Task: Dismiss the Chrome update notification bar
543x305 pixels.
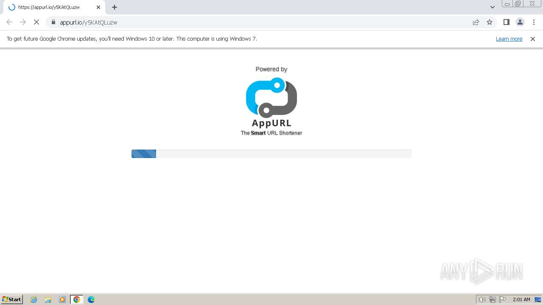Action: coord(533,39)
